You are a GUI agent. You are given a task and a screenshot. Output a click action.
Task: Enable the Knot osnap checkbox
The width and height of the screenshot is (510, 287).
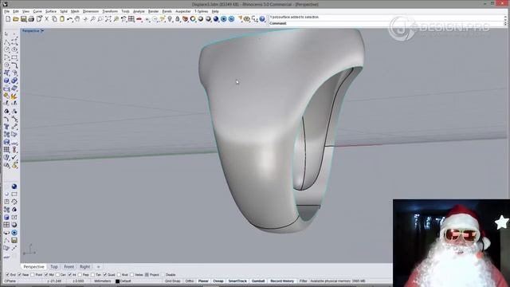[119, 275]
